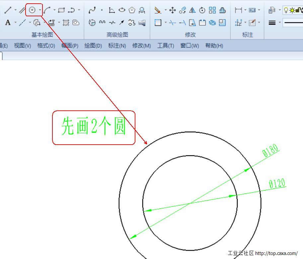Select the Rectangle drawing tool
The image size is (303, 259).
tap(61, 10)
